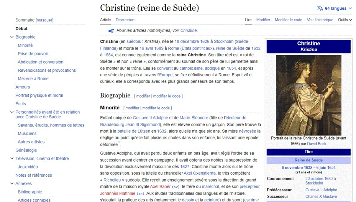Screen dimensions: 356x202
Task: Open the États pontificaux link
Action: 197,48
